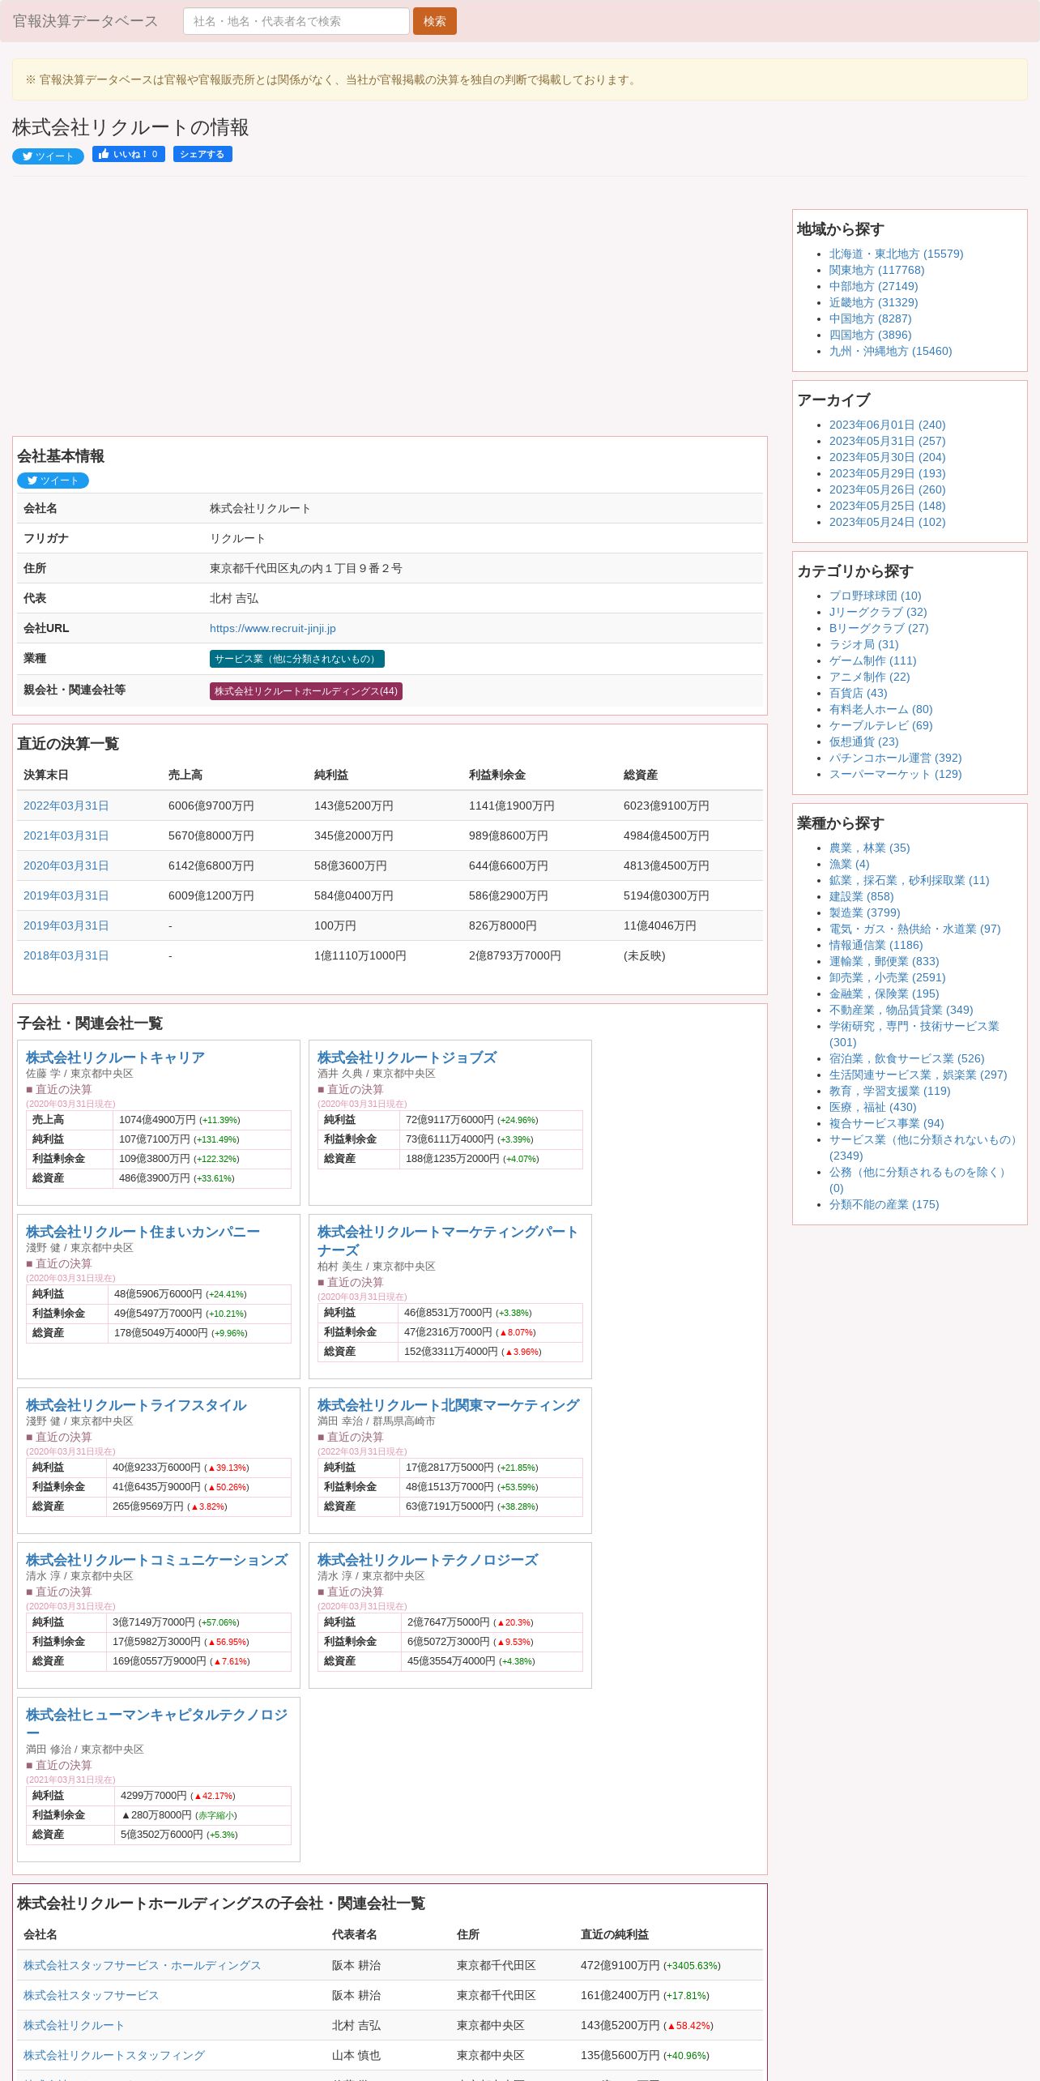
Task: Open ゲーム制作 (111) category
Action: click(x=872, y=660)
